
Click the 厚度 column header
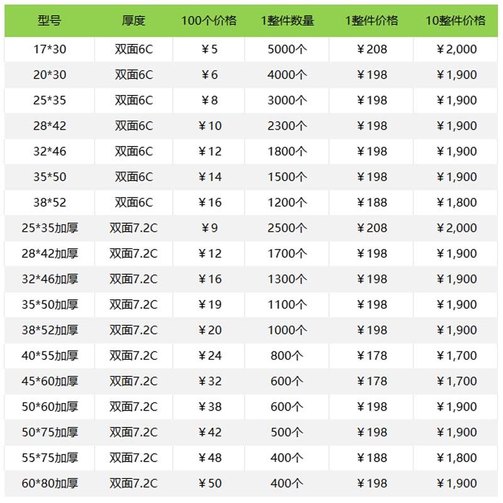[x=133, y=21]
